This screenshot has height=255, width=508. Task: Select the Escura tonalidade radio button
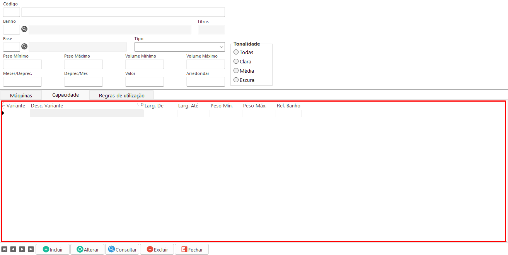click(236, 80)
